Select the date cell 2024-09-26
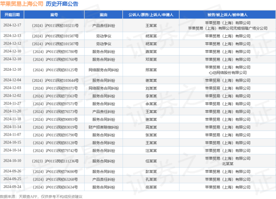276x199 pixels. (12, 171)
